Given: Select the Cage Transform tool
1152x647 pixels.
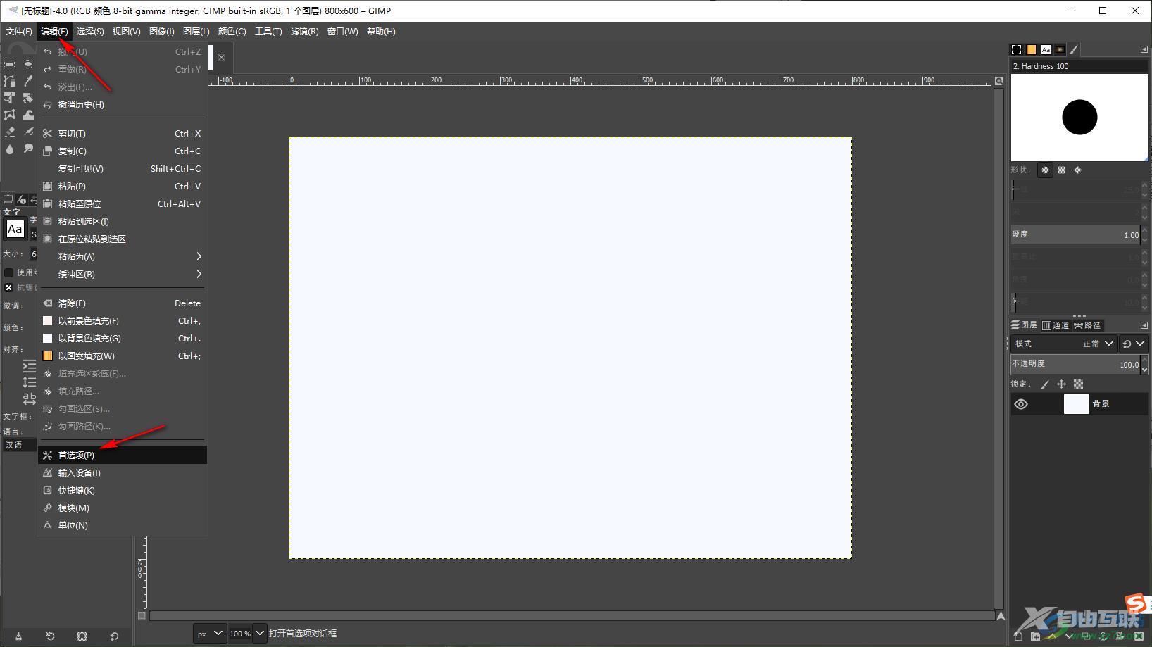Looking at the screenshot, I should coord(10,115).
